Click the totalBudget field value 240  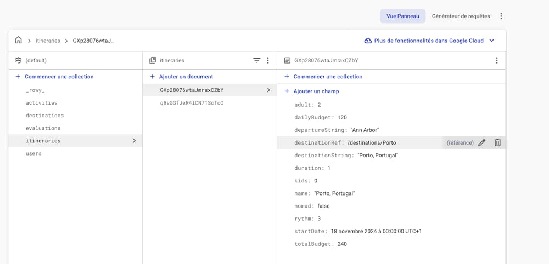tap(342, 244)
